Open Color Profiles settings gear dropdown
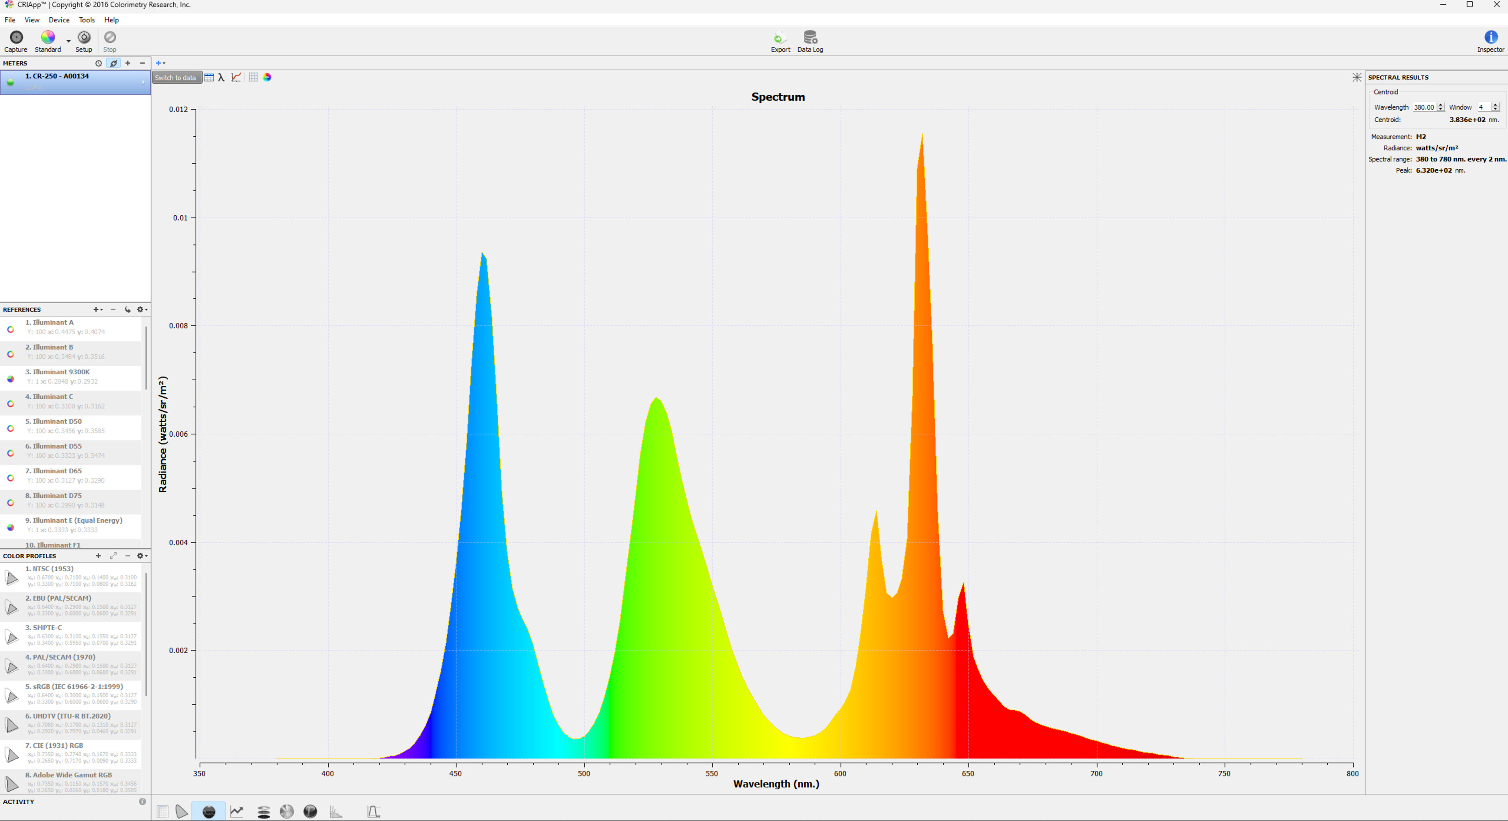The width and height of the screenshot is (1508, 821). [142, 556]
